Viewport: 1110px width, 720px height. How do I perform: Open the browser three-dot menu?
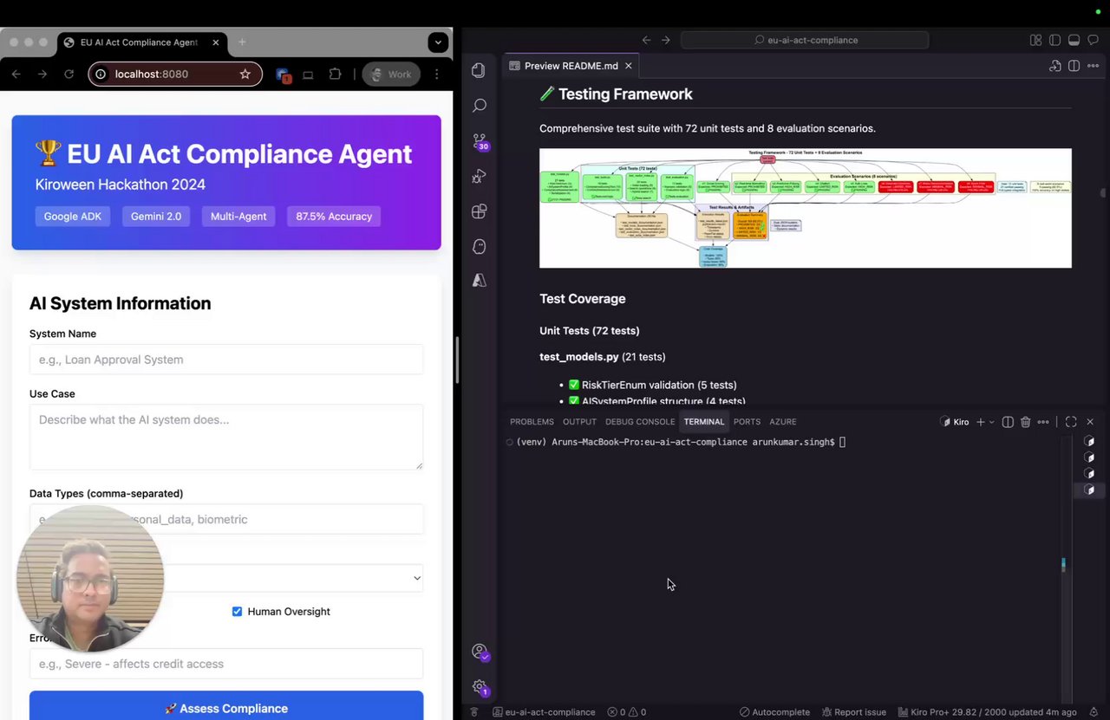click(437, 75)
